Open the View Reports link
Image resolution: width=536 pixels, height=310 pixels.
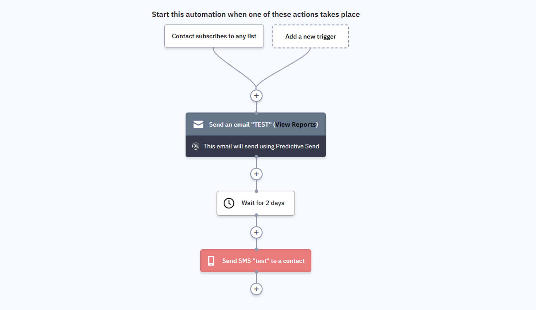pos(295,124)
